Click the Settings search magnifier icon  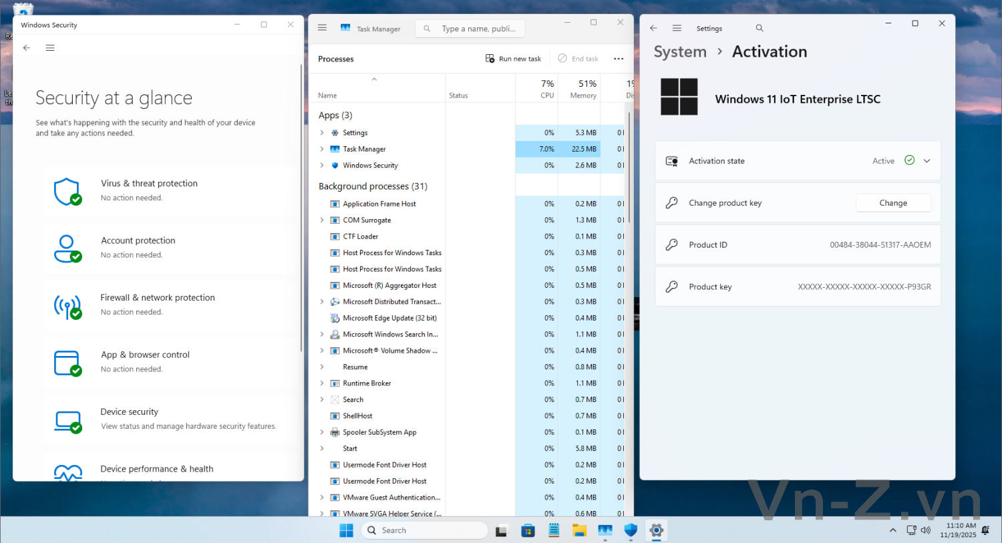click(760, 28)
